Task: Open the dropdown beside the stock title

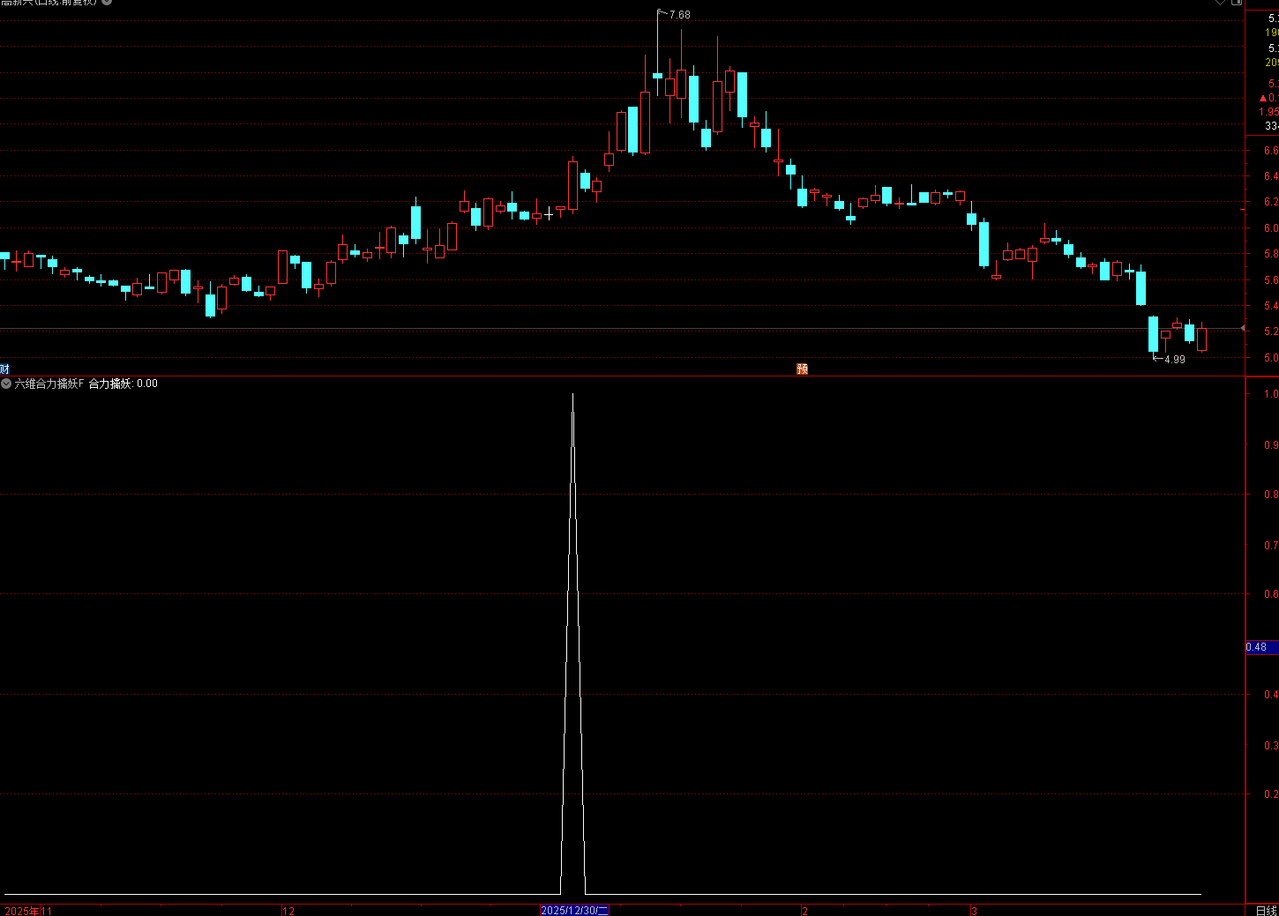Action: [x=107, y=2]
